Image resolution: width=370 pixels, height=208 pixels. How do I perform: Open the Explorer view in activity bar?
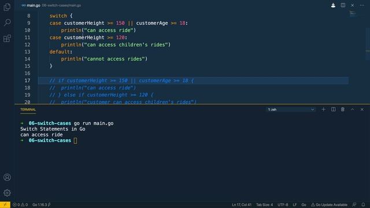tap(7, 7)
